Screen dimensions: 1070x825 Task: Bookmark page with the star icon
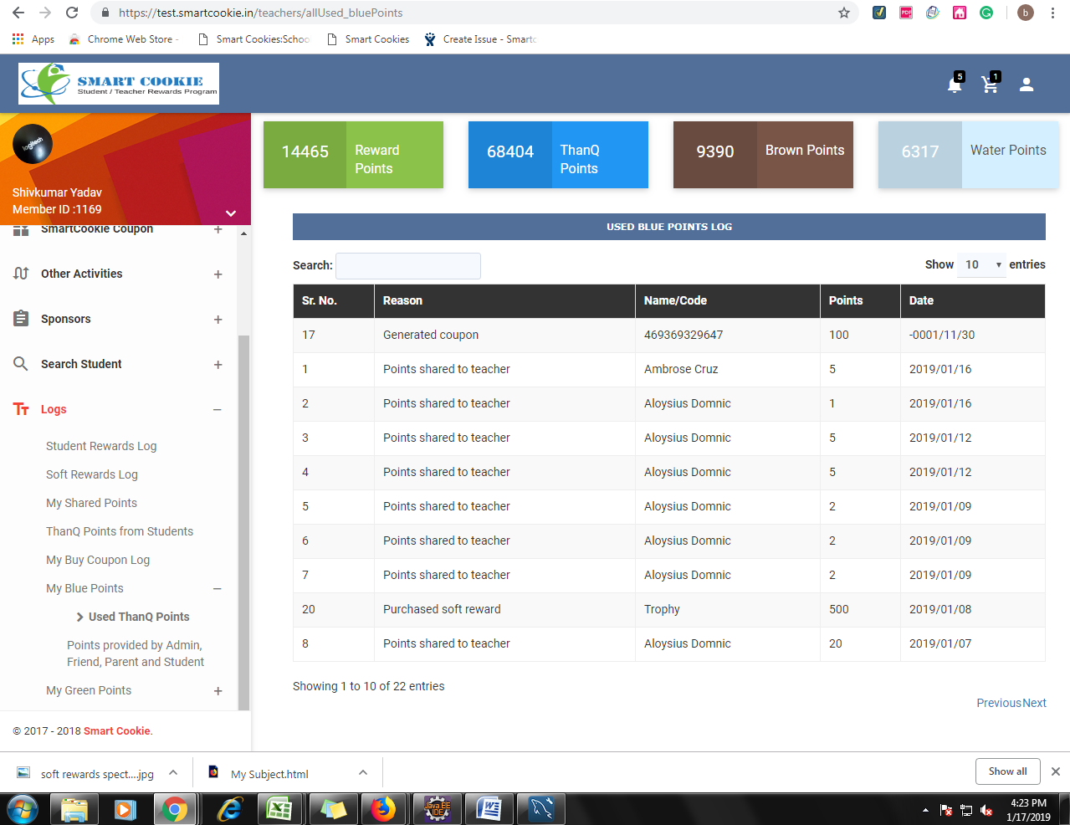point(844,13)
